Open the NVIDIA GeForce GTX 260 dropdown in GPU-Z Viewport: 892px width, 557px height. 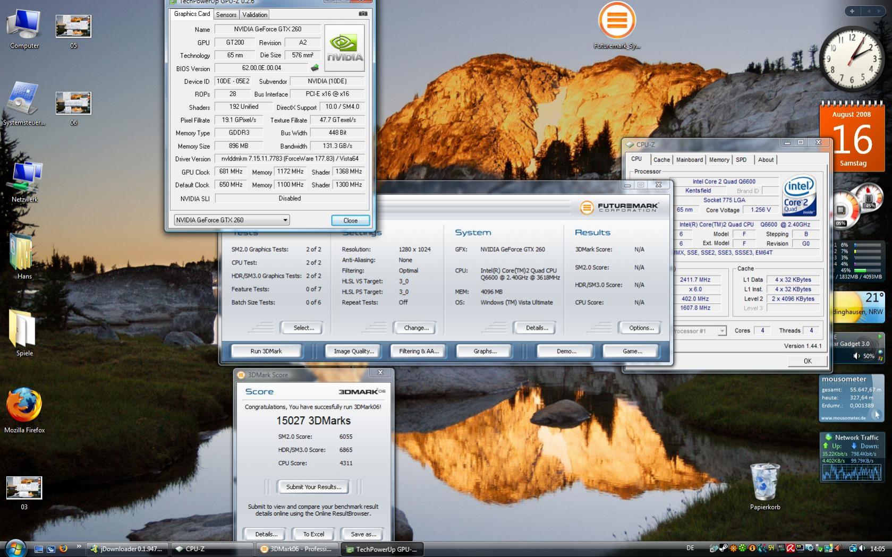(232, 220)
